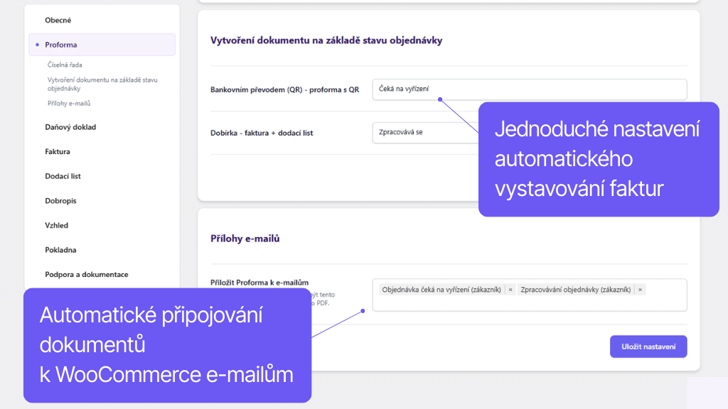Go to the Číselná řada subsection
The width and height of the screenshot is (728, 409).
[x=65, y=65]
